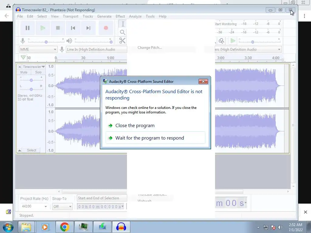Click the green Play button
This screenshot has width=311, height=233.
point(43,28)
